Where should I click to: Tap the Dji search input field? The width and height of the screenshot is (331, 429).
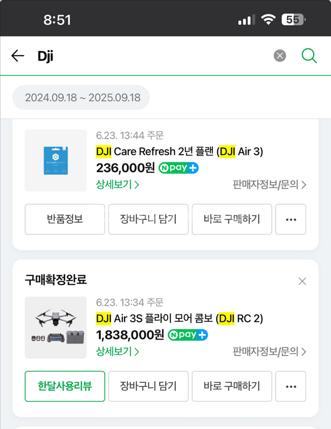coord(150,56)
